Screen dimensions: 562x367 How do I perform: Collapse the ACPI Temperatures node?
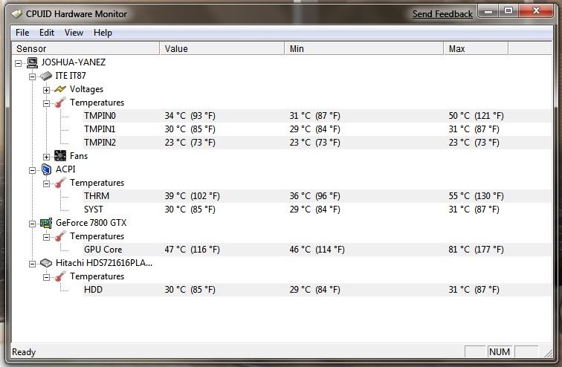pos(46,183)
